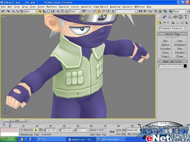This screenshot has height=142, width=190.
Task: Open Curve Editor from the toolbar
Action: (156, 11)
